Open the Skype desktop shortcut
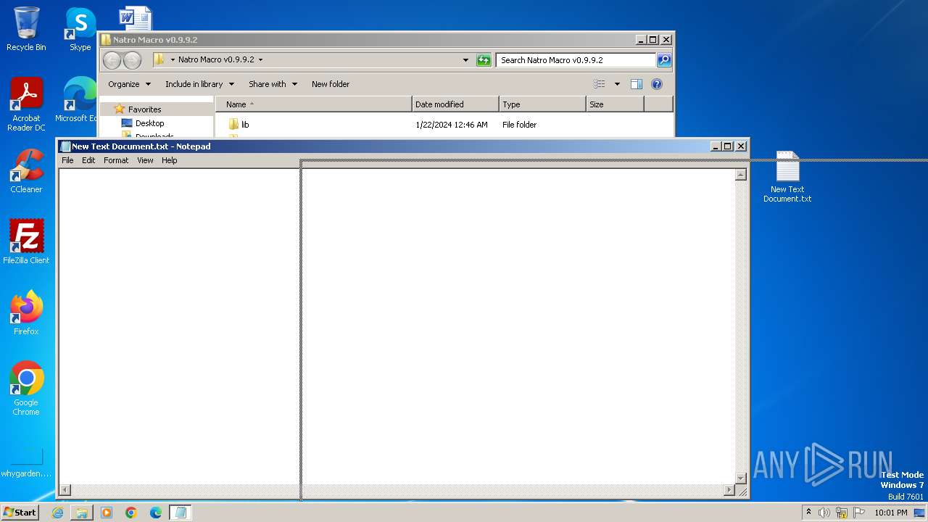The width and height of the screenshot is (928, 522). coord(80,29)
